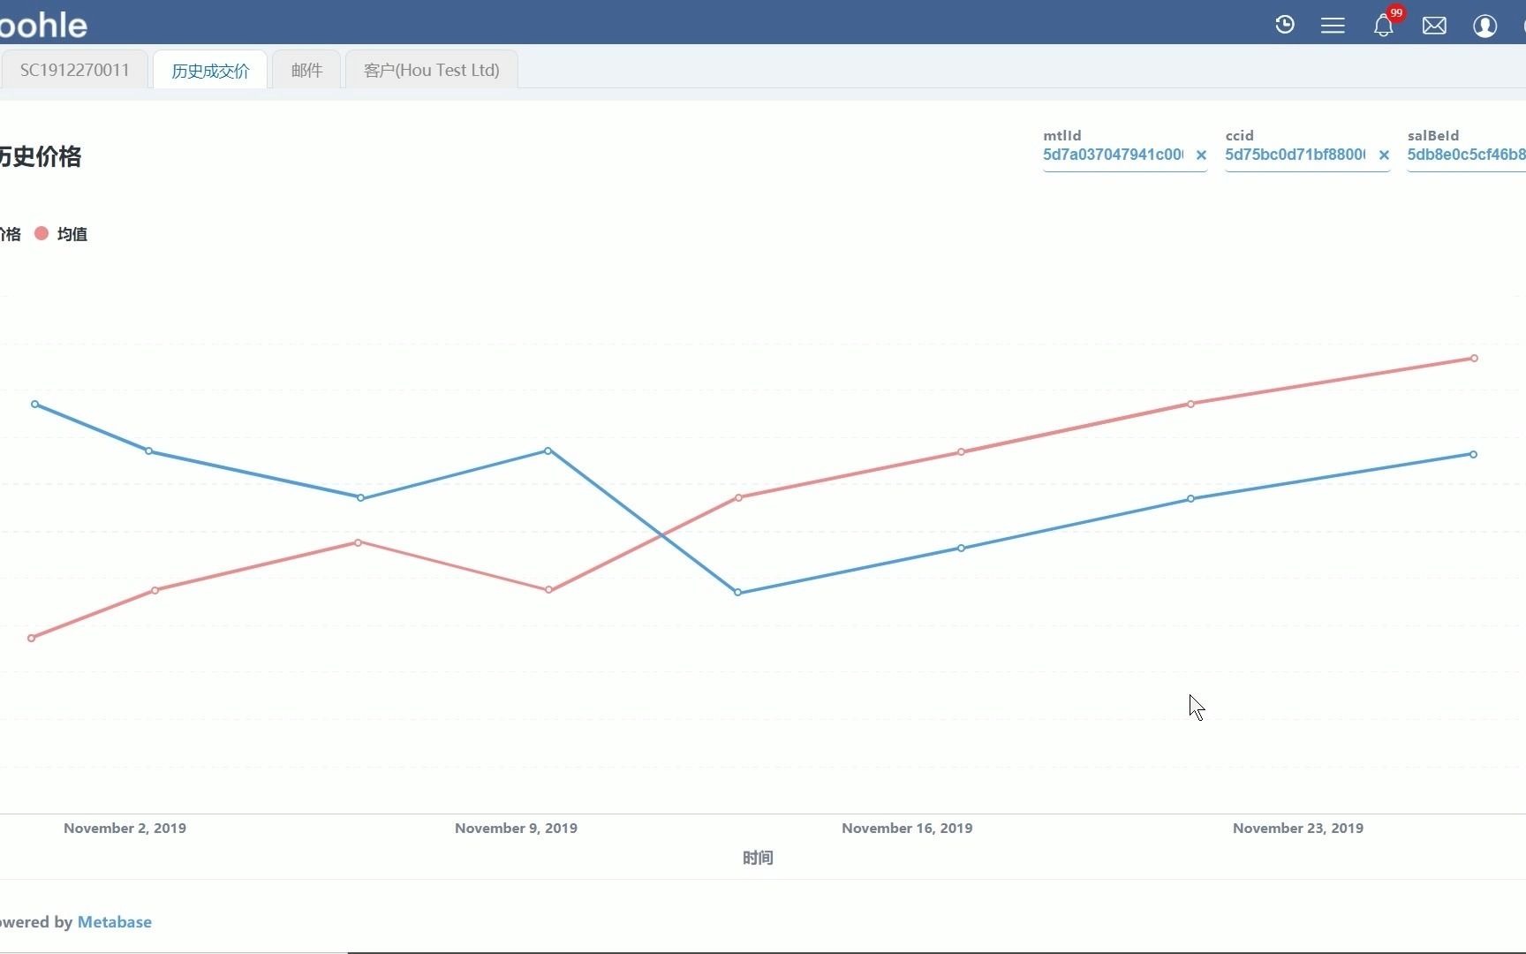Open the Metabase link

click(115, 921)
